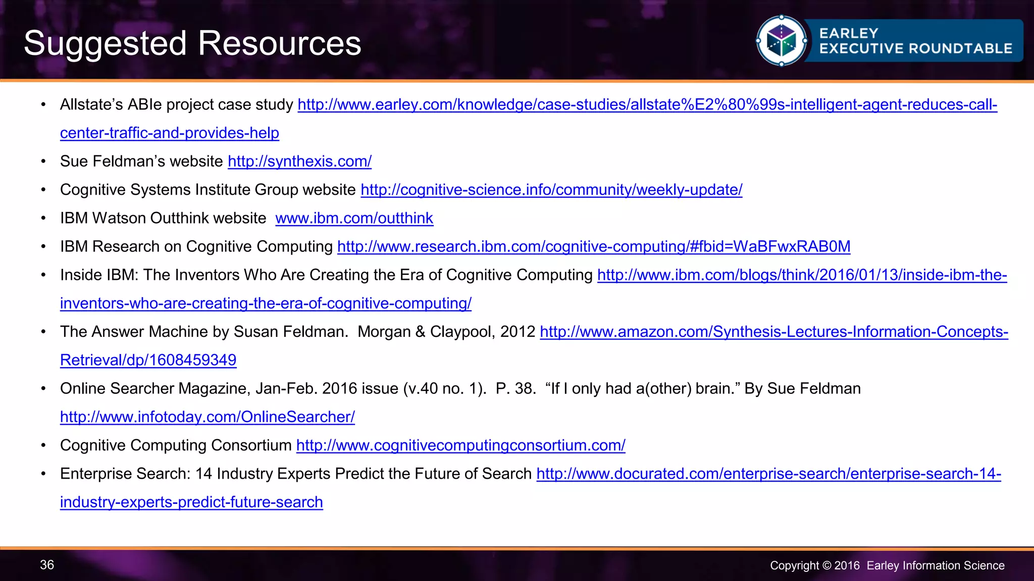1034x581 pixels.
Task: Visit the cognitivecomputingconsortium.com link
Action: [x=460, y=445]
